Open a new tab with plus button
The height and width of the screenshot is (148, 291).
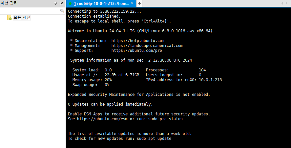coord(139,4)
